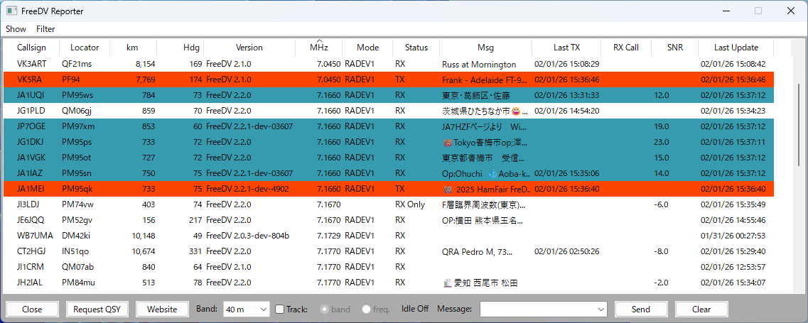Viewport: 808px width, 323px height.
Task: Click the Send button
Action: (640, 309)
